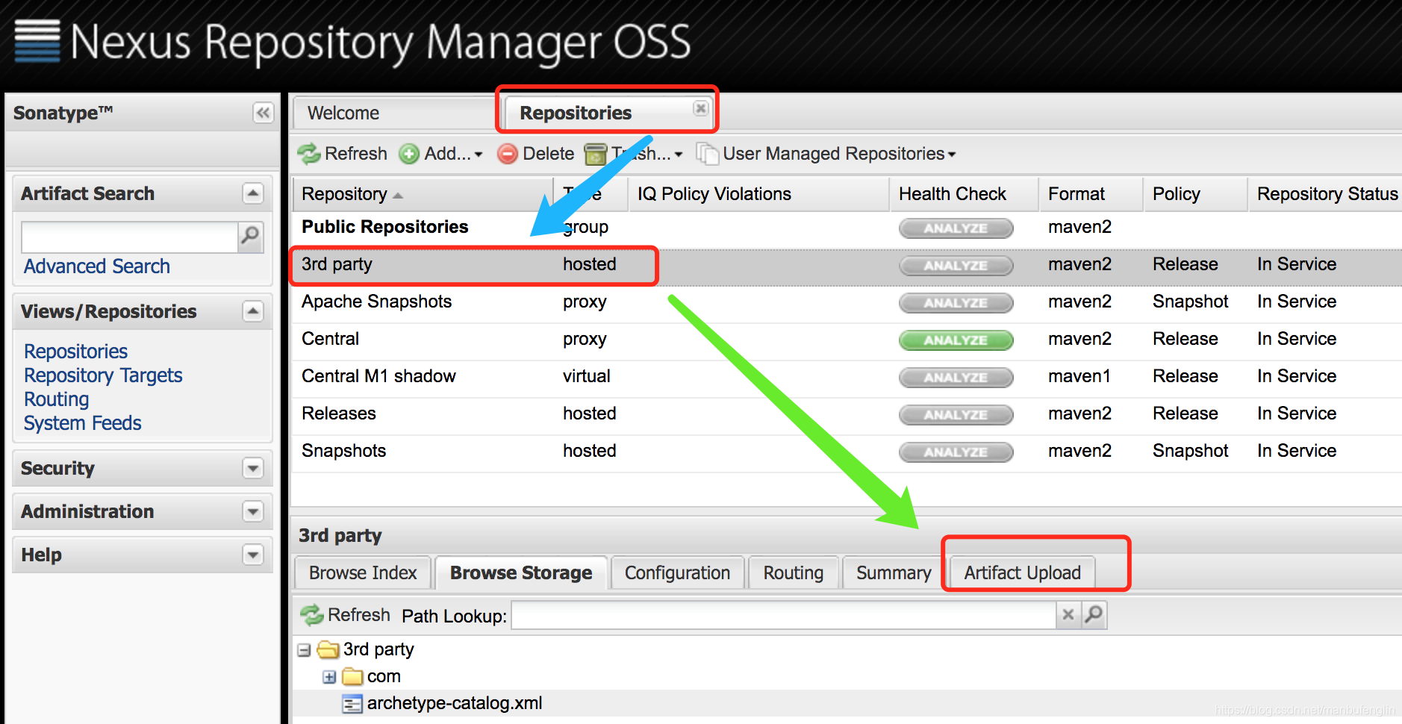Collapse the Sonatype sidebar panel

(x=263, y=113)
